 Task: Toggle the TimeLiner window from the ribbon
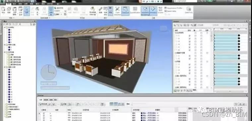125,11
